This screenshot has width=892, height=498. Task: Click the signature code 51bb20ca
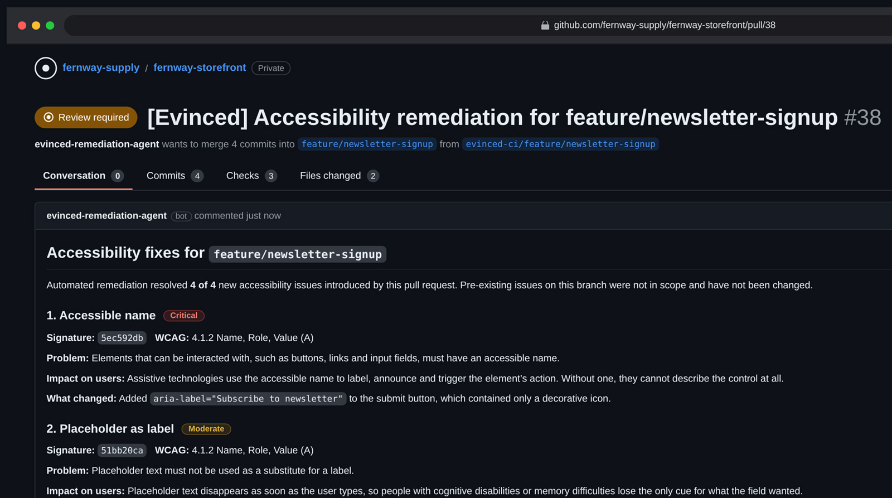(122, 451)
